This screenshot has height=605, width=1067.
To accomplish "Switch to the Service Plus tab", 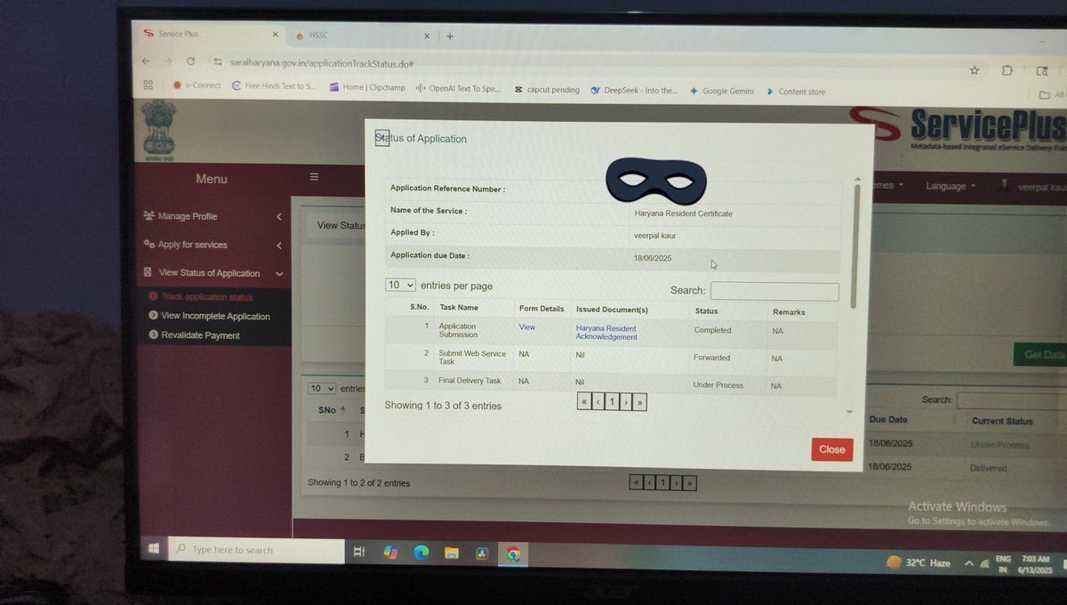I will pyautogui.click(x=212, y=34).
